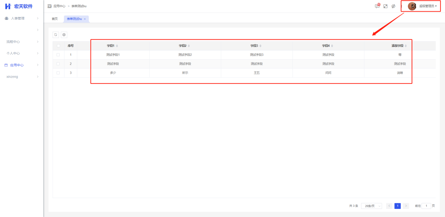Check the checkbox for row 1
This screenshot has height=217, width=445.
[58, 55]
